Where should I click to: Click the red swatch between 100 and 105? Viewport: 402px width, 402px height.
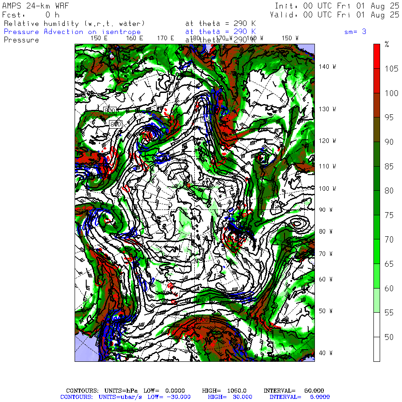(377, 81)
